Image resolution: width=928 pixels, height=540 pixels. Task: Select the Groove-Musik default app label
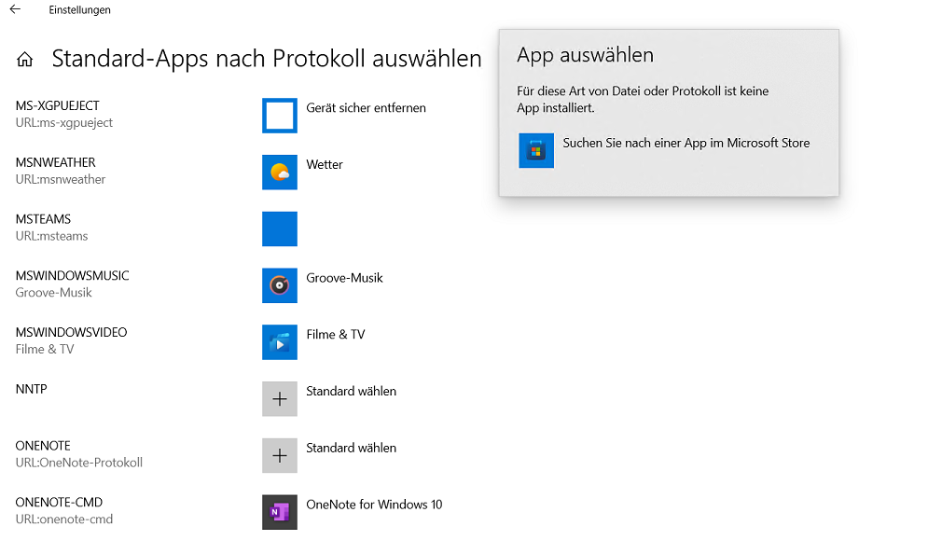(x=344, y=278)
